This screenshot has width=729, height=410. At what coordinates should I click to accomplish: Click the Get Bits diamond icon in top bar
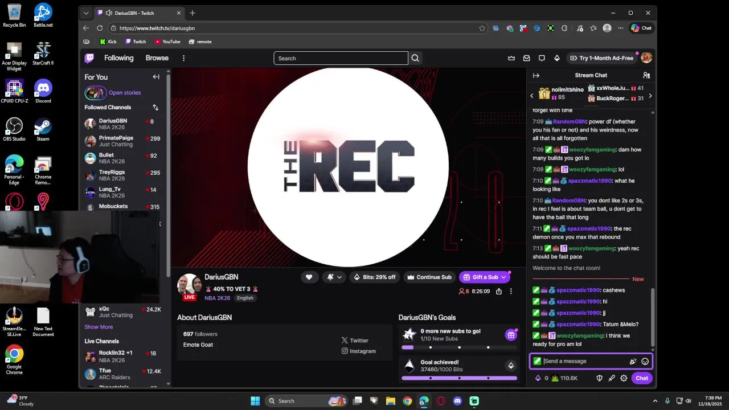557,58
